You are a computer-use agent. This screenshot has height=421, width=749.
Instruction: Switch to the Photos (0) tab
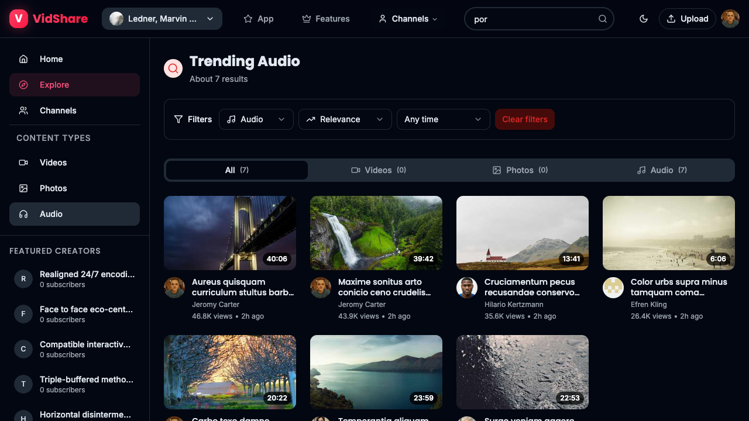[520, 170]
